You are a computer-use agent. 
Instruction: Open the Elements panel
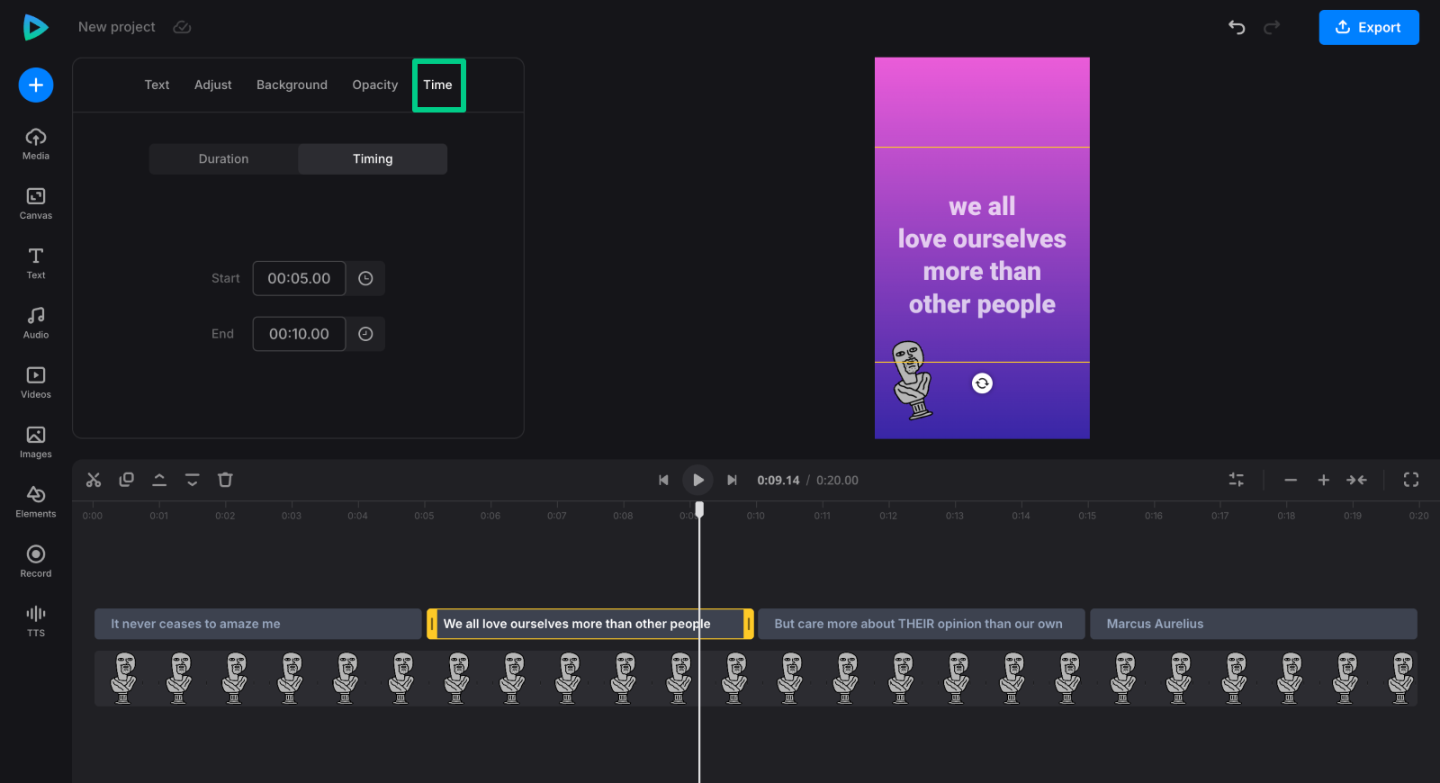point(36,501)
